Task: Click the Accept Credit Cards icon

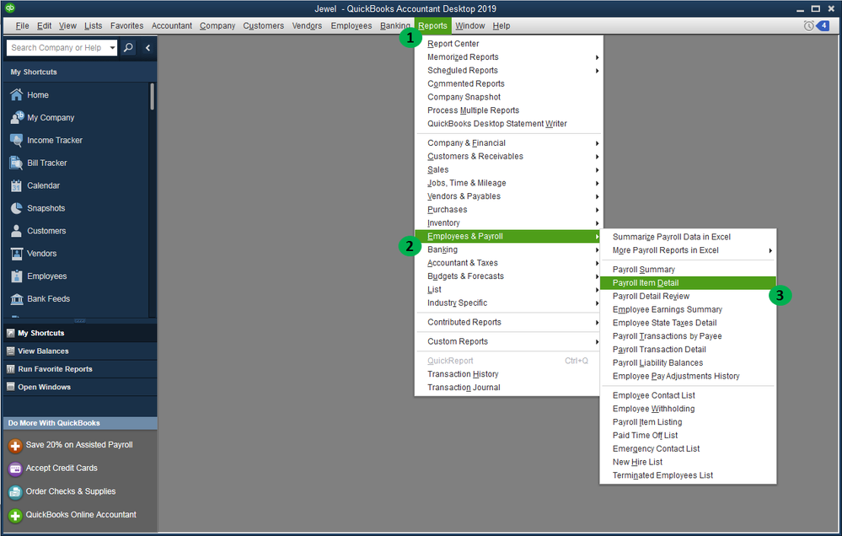Action: click(15, 469)
